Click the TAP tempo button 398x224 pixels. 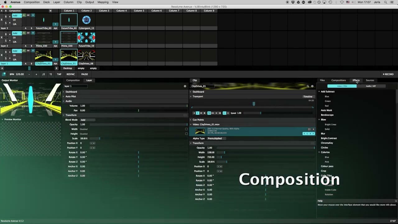click(x=59, y=74)
